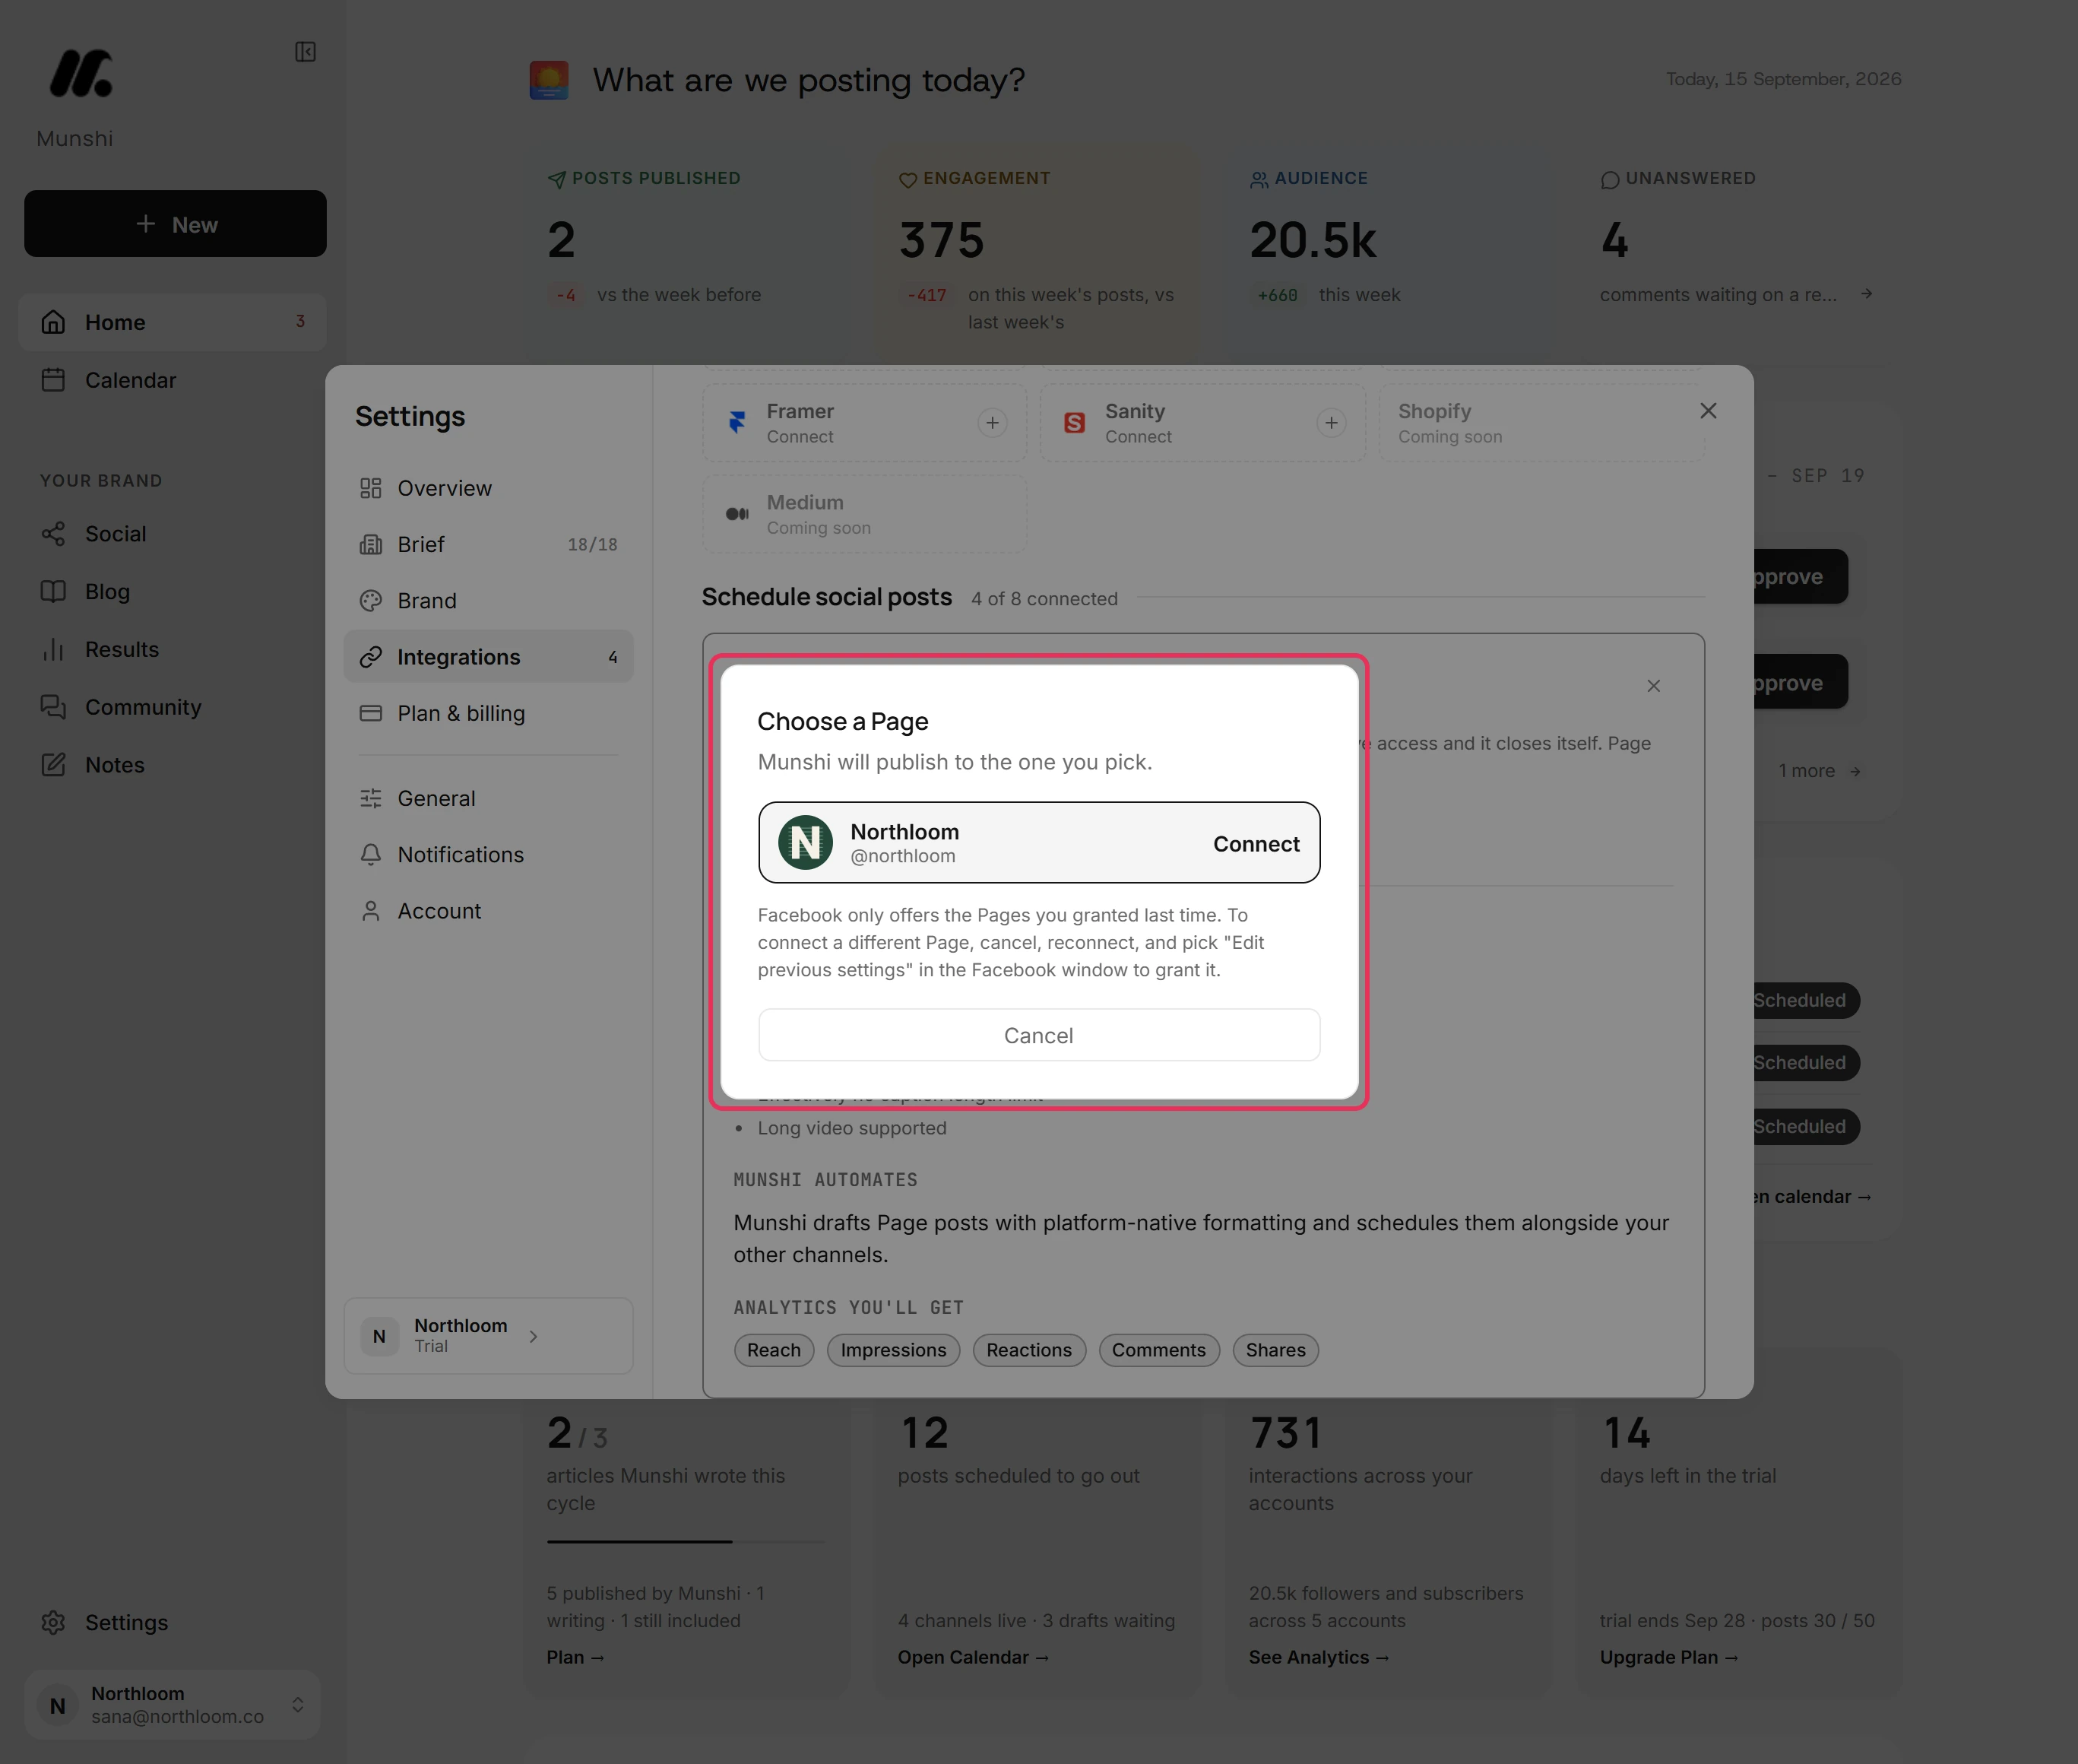The width and height of the screenshot is (2078, 1764).
Task: Go to Home via the house icon
Action: tap(53, 322)
